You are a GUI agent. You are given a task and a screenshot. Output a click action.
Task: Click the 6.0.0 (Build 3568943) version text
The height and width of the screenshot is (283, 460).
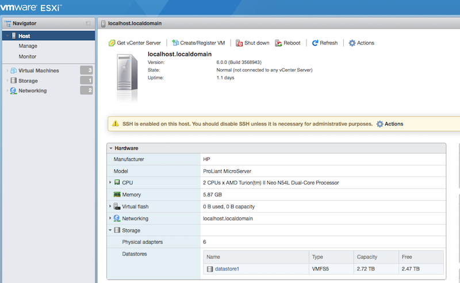[x=239, y=62]
